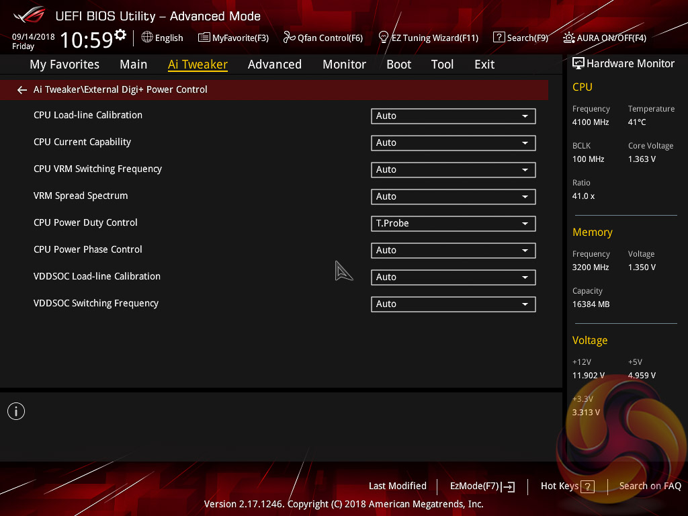Click Search on FAQ link

pyautogui.click(x=650, y=486)
